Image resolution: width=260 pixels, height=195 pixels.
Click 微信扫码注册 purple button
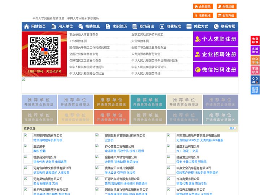[x=216, y=69]
